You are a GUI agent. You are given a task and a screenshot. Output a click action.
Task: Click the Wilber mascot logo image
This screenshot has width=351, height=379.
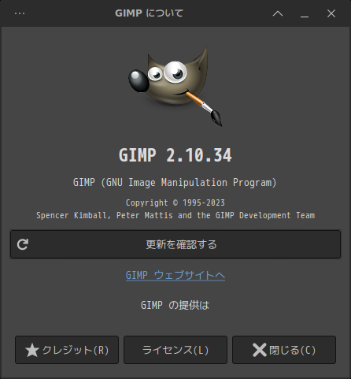175,86
